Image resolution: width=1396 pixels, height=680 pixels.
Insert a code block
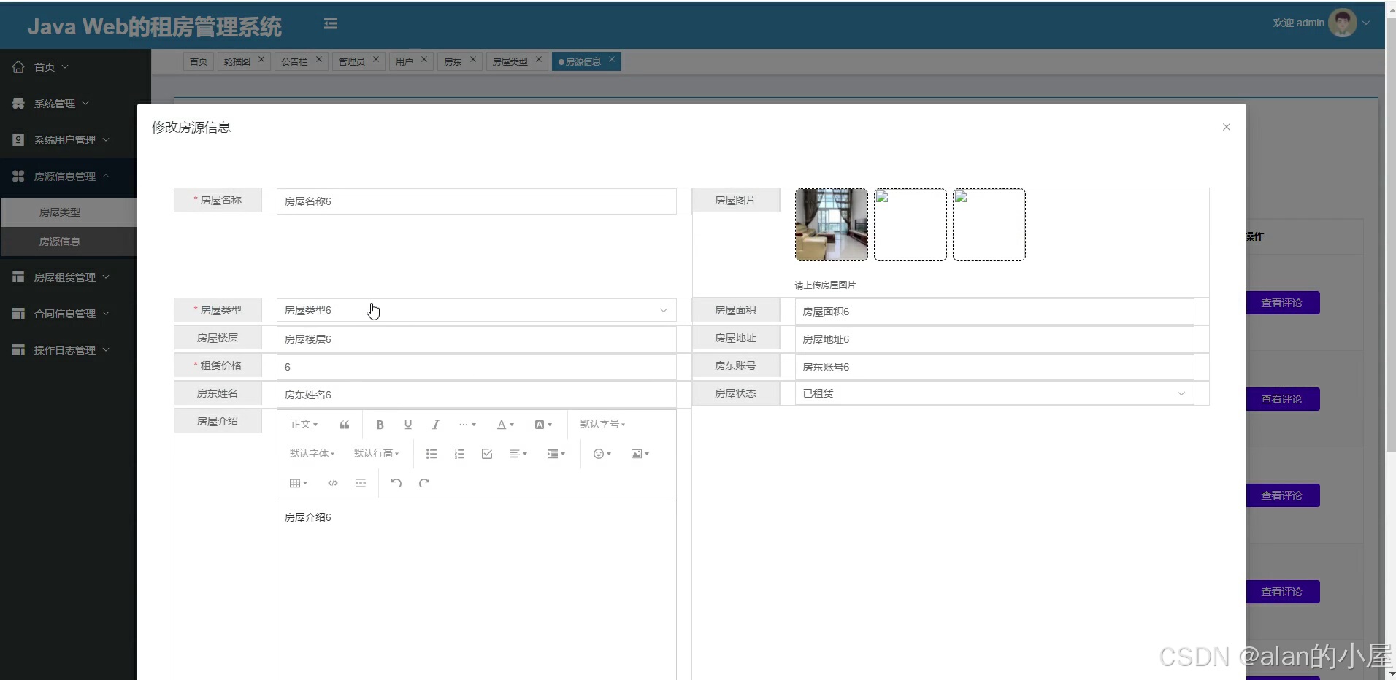click(333, 483)
